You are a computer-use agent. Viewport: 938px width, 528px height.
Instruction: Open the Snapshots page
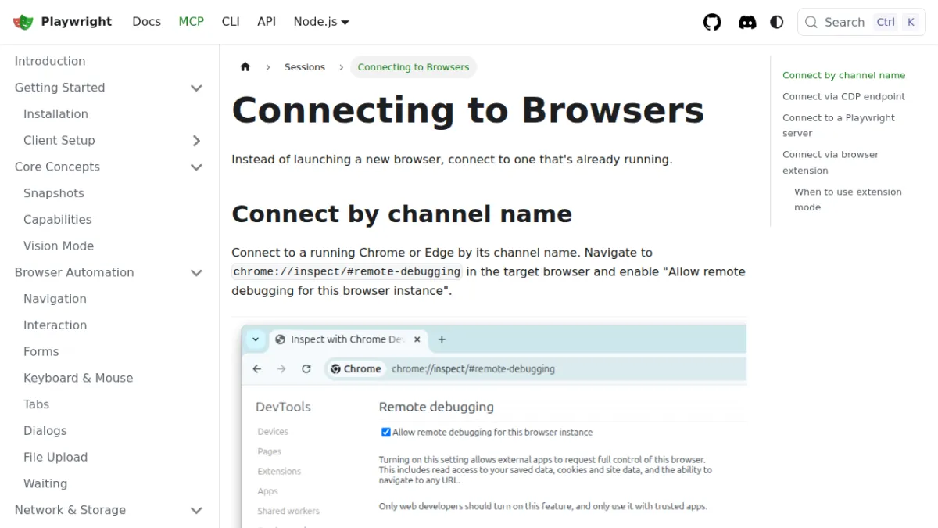(x=54, y=193)
